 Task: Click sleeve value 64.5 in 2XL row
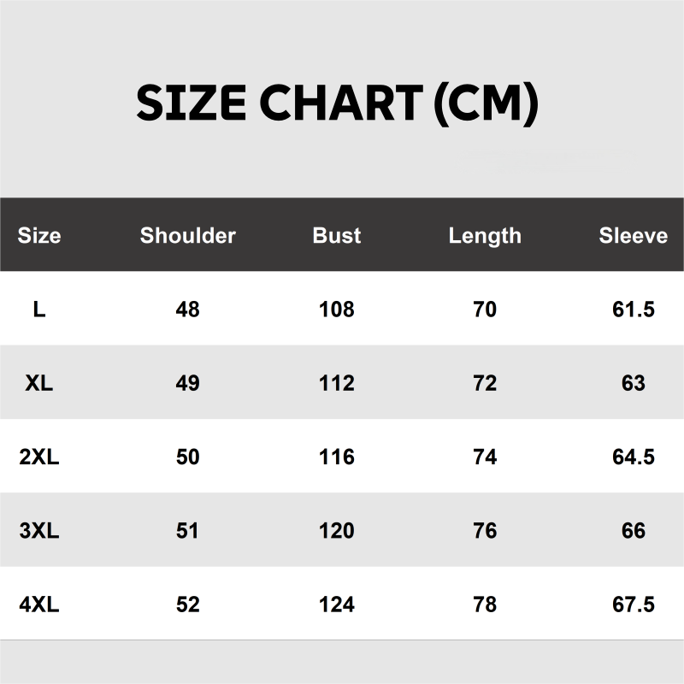pos(633,457)
